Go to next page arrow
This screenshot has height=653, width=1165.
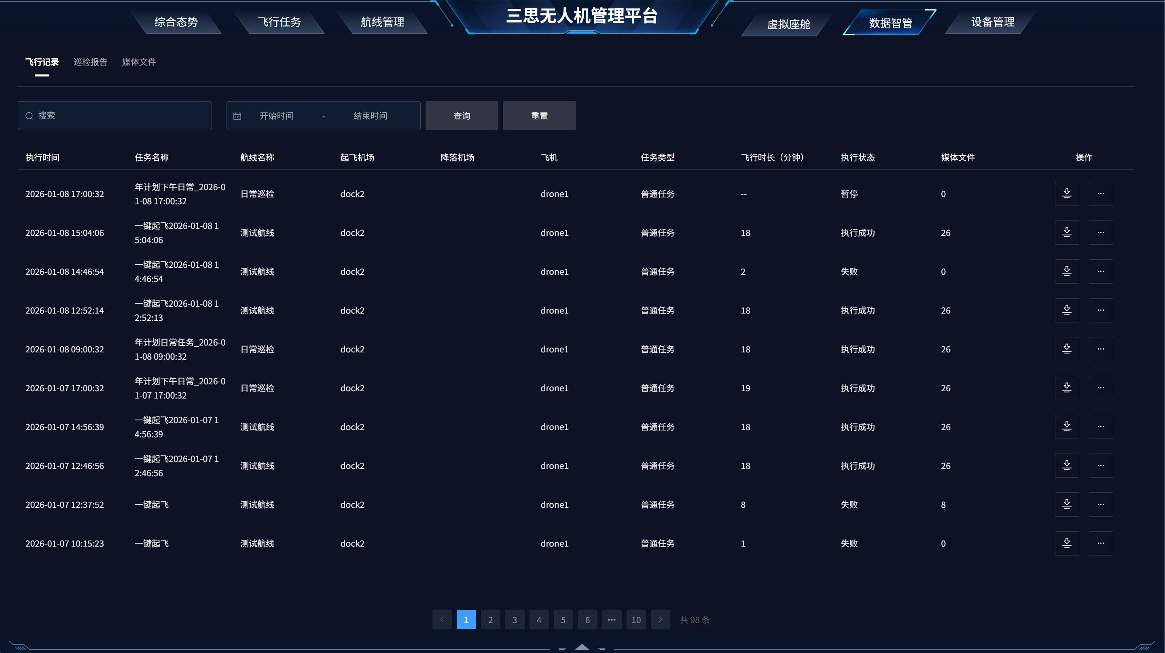click(660, 619)
